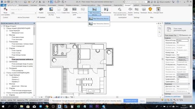Open the (3D) active document dropdown
195x109 pixels.
23,13
